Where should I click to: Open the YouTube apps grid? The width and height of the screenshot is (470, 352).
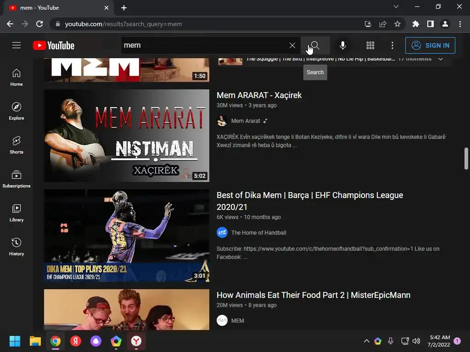click(x=370, y=45)
